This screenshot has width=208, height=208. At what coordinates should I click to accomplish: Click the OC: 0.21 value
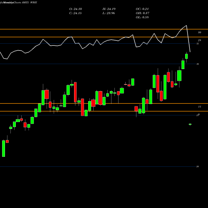pos(142,9)
